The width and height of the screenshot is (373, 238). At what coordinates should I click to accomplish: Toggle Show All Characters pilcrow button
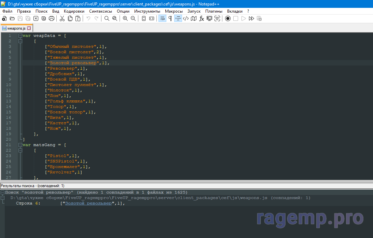170,18
